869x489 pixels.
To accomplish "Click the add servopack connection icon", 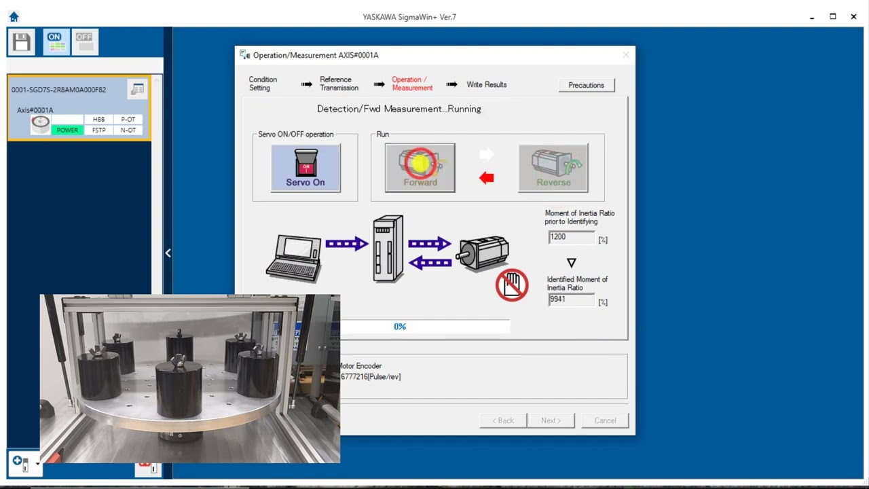I will tap(20, 463).
